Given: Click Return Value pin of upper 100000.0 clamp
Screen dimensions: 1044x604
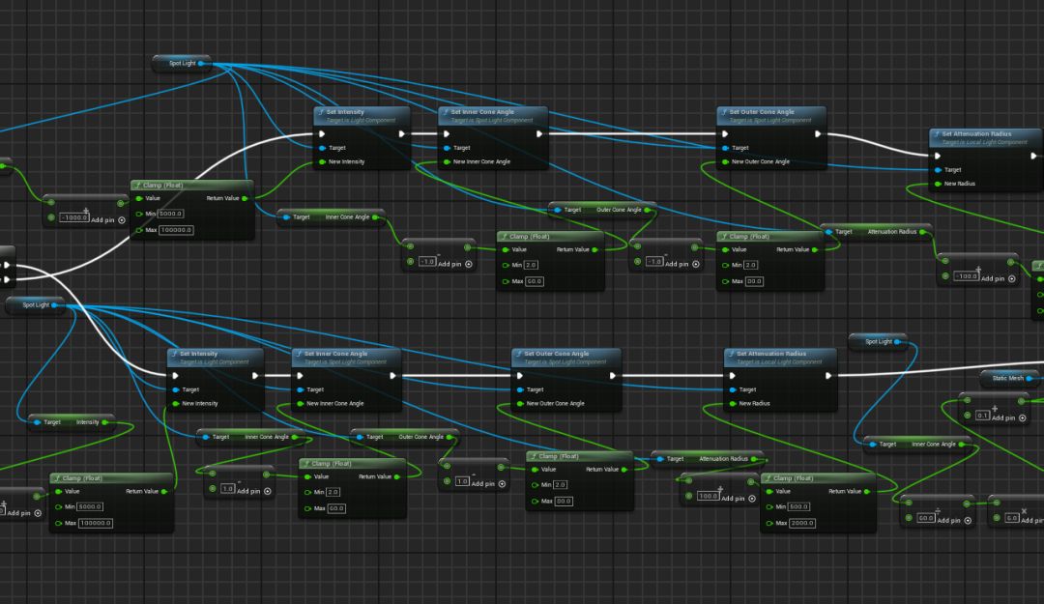Looking at the screenshot, I should (x=245, y=198).
